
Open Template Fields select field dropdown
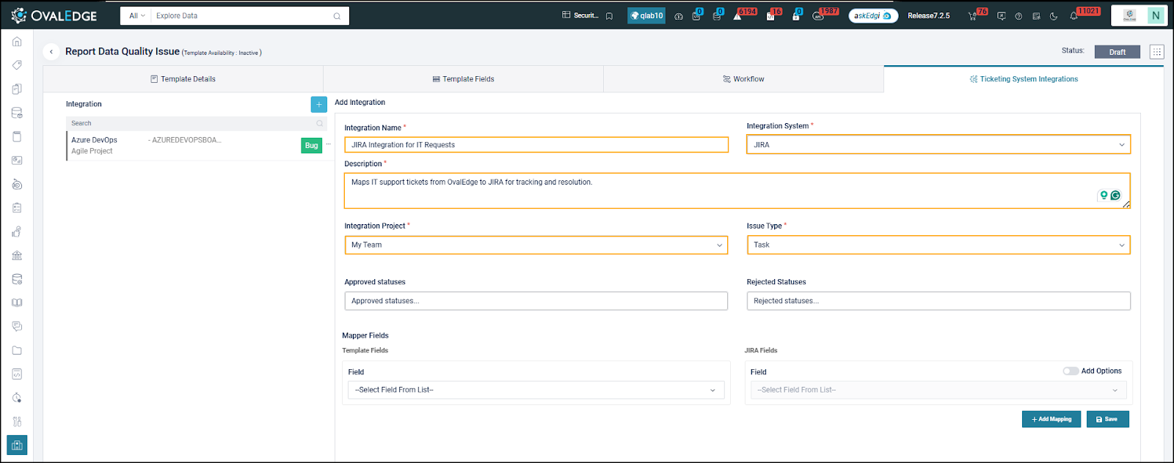click(536, 390)
